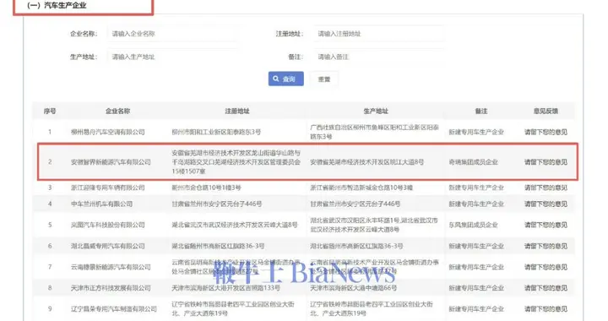
Task: Click the 重置 reset button
Action: (324, 79)
